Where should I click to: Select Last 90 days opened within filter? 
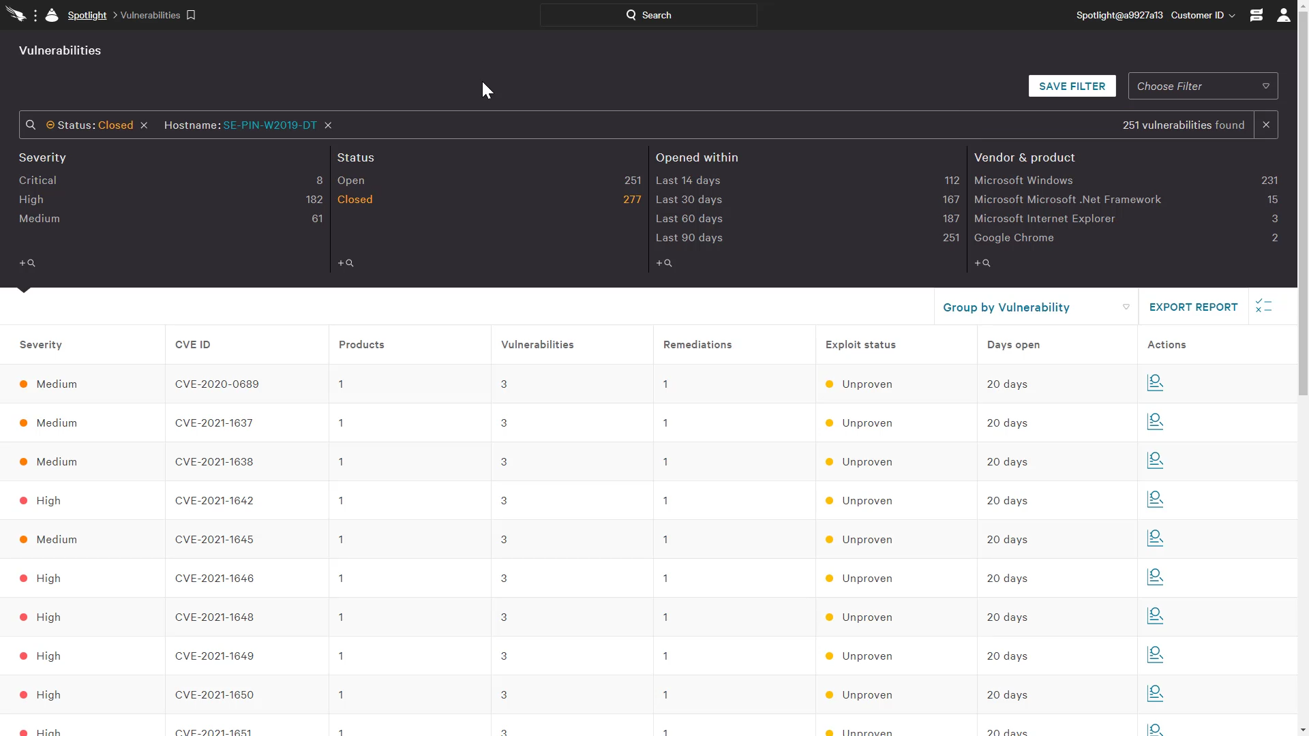click(688, 236)
